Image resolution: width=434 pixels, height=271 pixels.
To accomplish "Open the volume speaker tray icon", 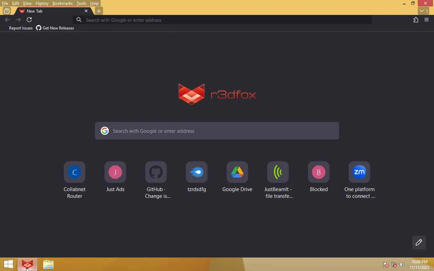I will 402,265.
